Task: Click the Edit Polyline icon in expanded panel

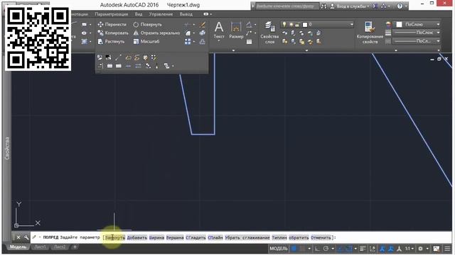Action: pyautogui.click(x=128, y=57)
